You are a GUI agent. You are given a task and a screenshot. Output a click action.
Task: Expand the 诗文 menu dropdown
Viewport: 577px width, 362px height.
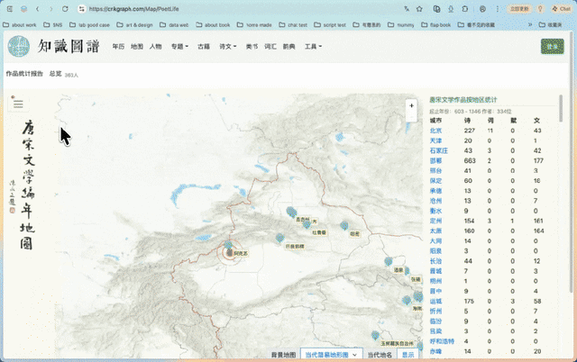click(x=228, y=46)
